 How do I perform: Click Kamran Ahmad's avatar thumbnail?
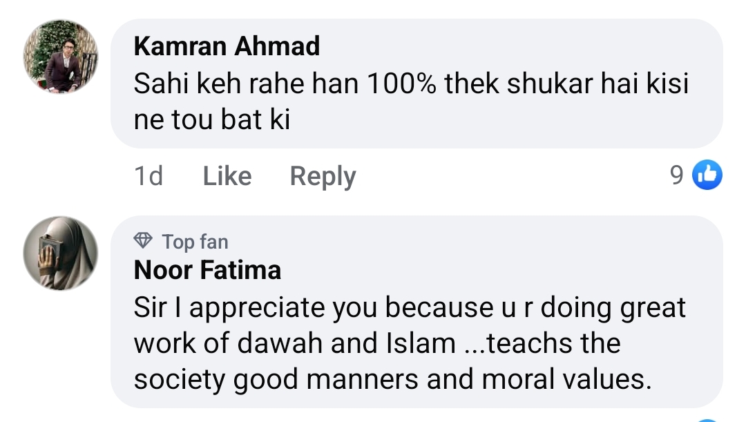click(x=60, y=55)
